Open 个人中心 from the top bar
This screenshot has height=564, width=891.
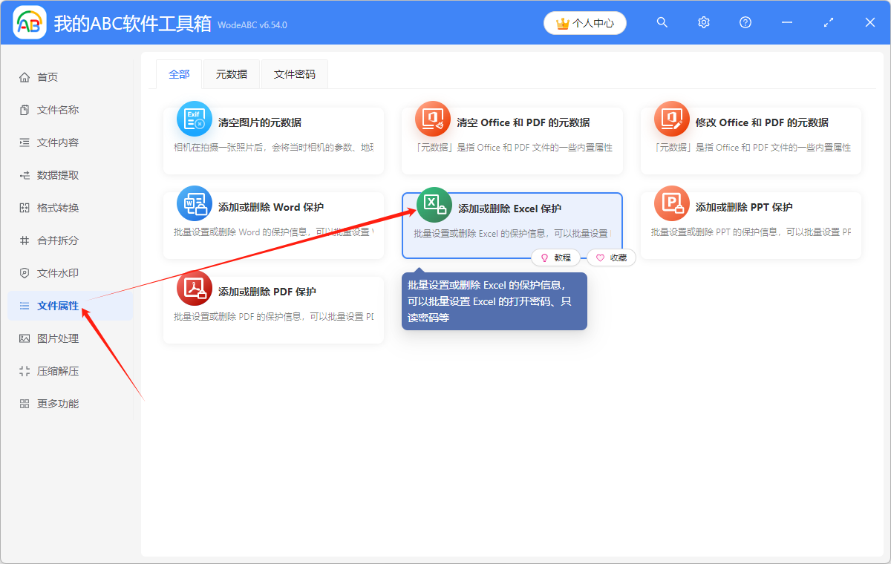(584, 23)
